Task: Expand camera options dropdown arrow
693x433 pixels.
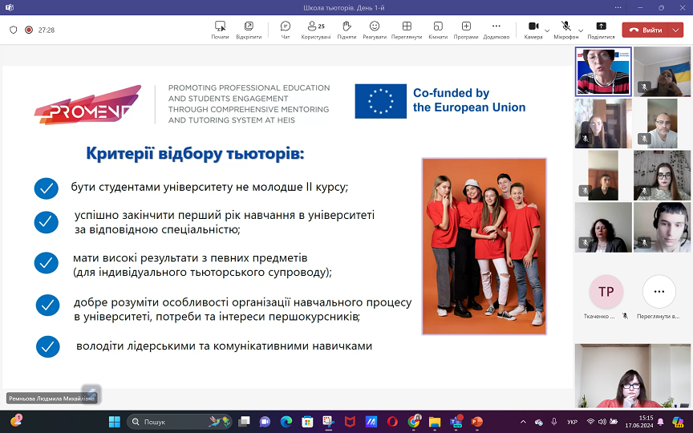Action: (x=547, y=30)
